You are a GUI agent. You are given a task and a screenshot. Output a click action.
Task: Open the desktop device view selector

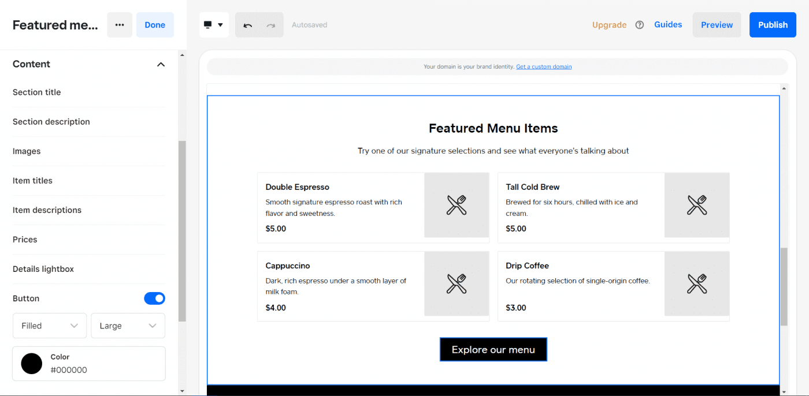click(214, 25)
